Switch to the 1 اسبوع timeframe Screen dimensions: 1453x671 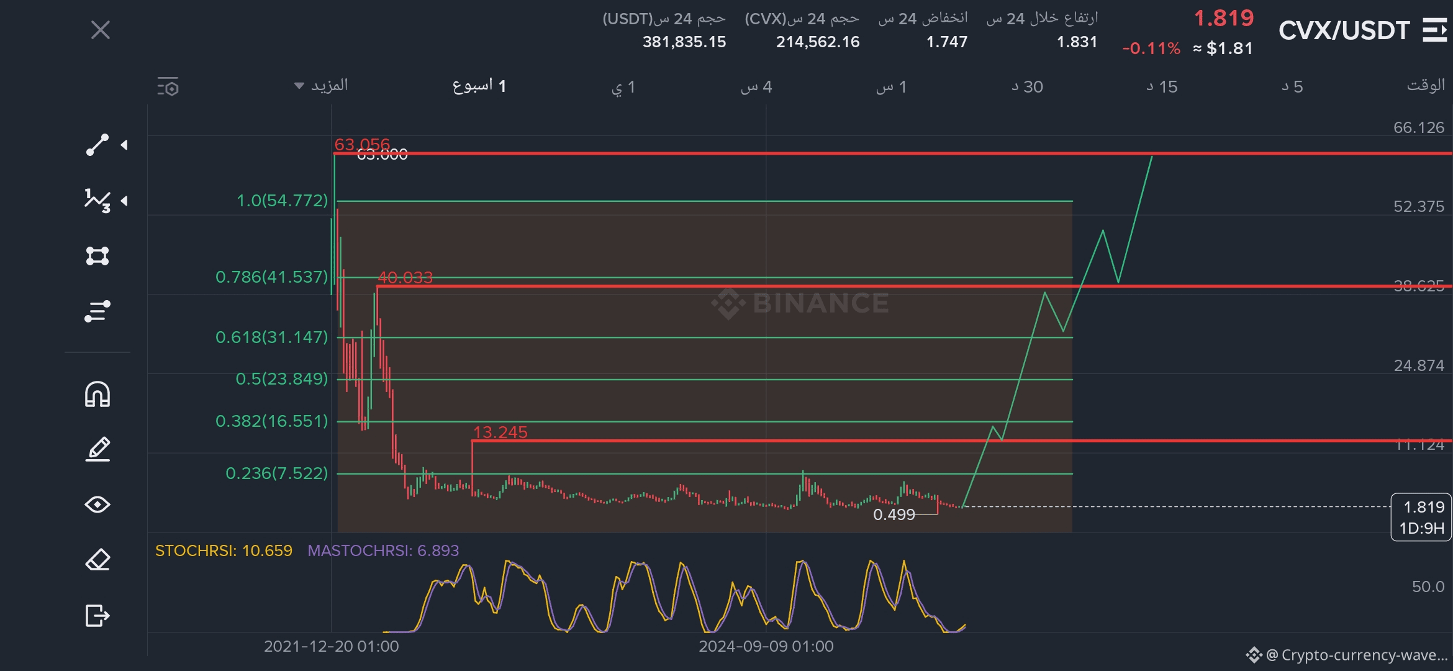[479, 86]
